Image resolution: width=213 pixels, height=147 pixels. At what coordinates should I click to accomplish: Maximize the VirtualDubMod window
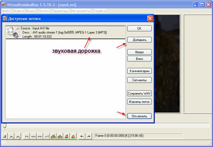(x=202, y=5)
